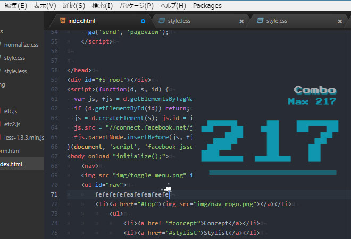Image resolution: width=351 pixels, height=239 pixels.
Task: Click the CSS icon on style.css tab
Action: [260, 21]
